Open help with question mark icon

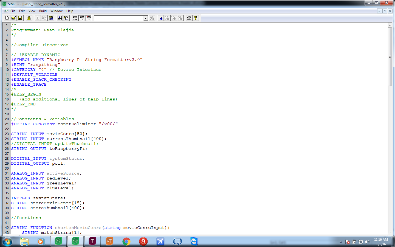click(x=196, y=18)
